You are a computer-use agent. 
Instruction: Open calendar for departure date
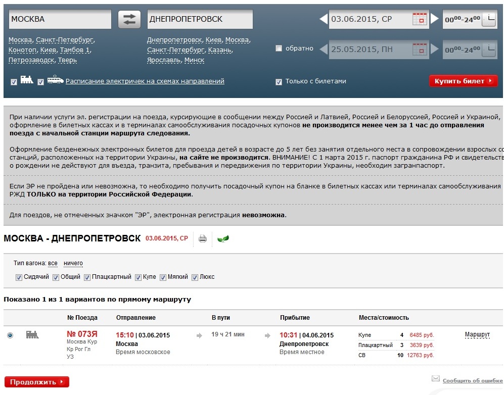tap(419, 20)
